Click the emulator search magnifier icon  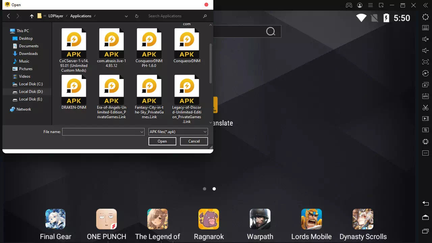[271, 31]
